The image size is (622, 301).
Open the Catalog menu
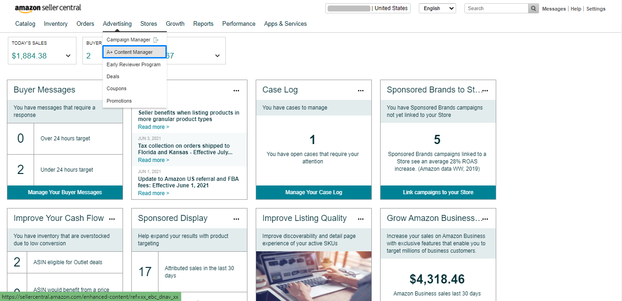[x=25, y=23]
